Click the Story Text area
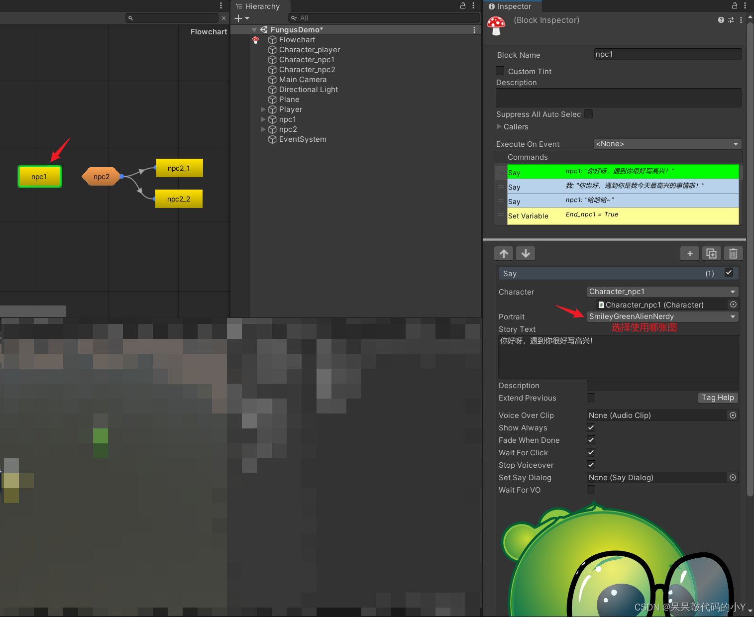754x617 pixels. point(618,356)
